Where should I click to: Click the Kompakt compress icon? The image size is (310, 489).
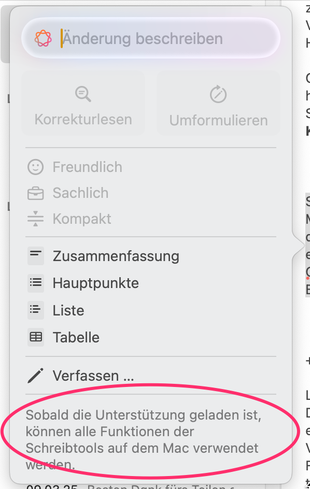[36, 219]
